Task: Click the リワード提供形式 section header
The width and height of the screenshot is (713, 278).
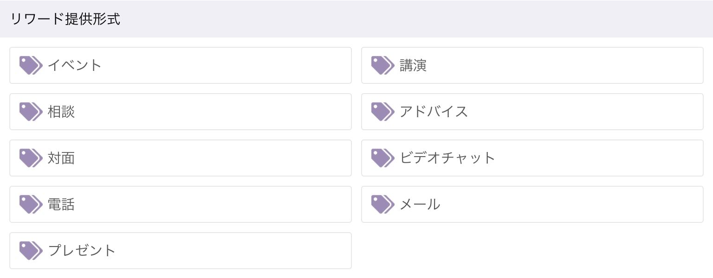Action: 356,19
